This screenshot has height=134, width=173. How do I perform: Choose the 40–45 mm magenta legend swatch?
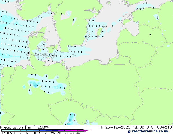[x=74, y=130]
